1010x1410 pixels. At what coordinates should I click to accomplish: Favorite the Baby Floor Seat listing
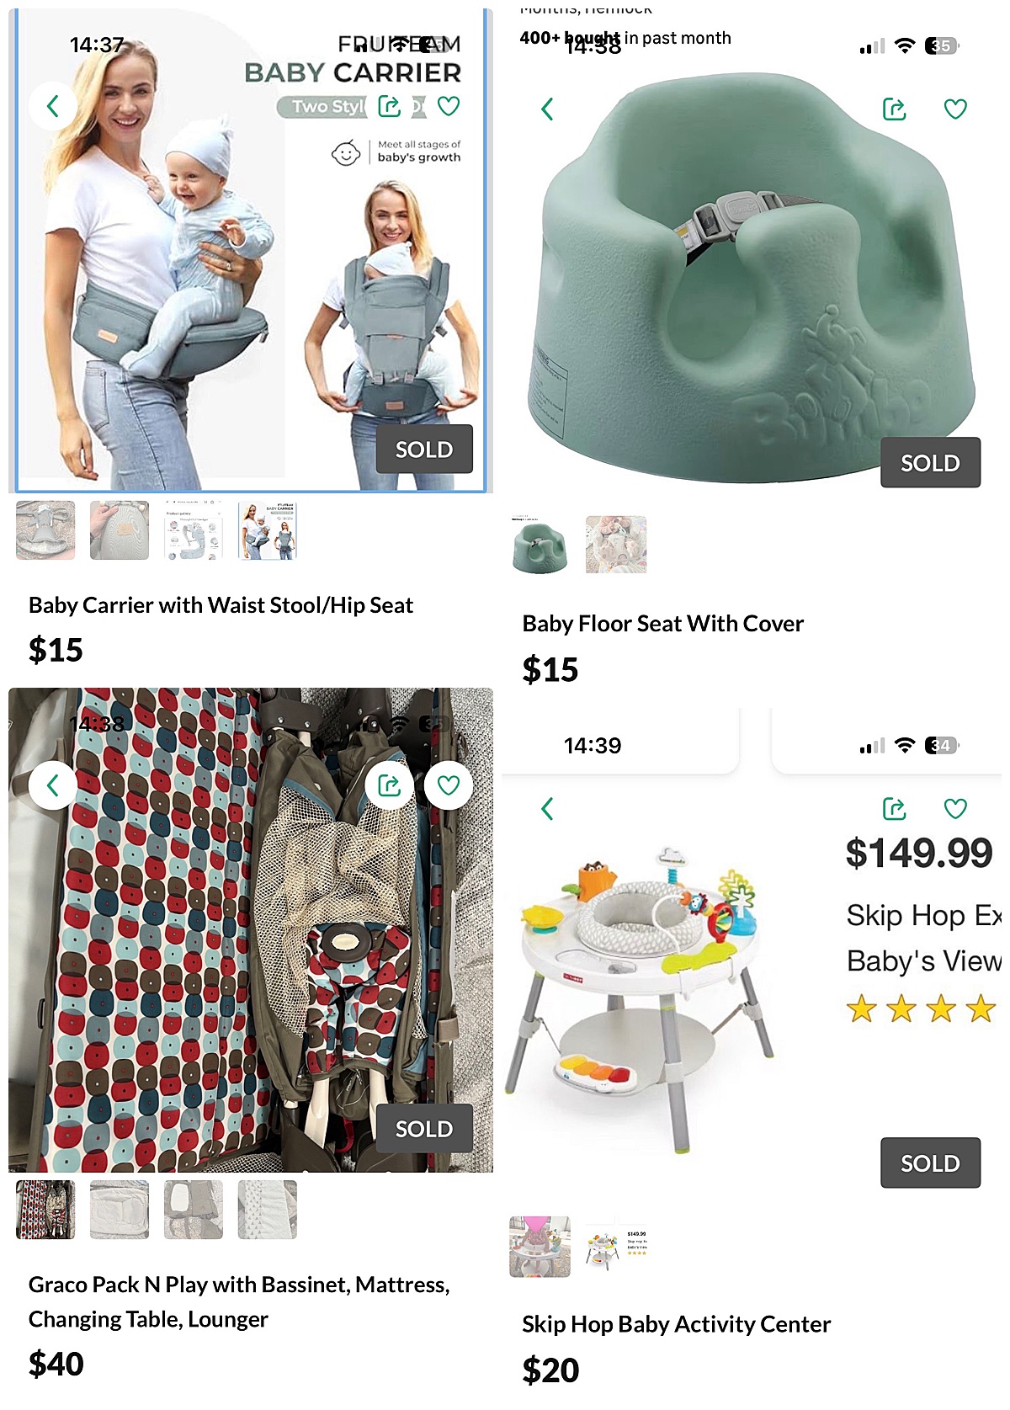tap(955, 109)
